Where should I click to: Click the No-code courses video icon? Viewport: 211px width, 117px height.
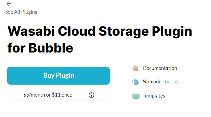(135, 82)
